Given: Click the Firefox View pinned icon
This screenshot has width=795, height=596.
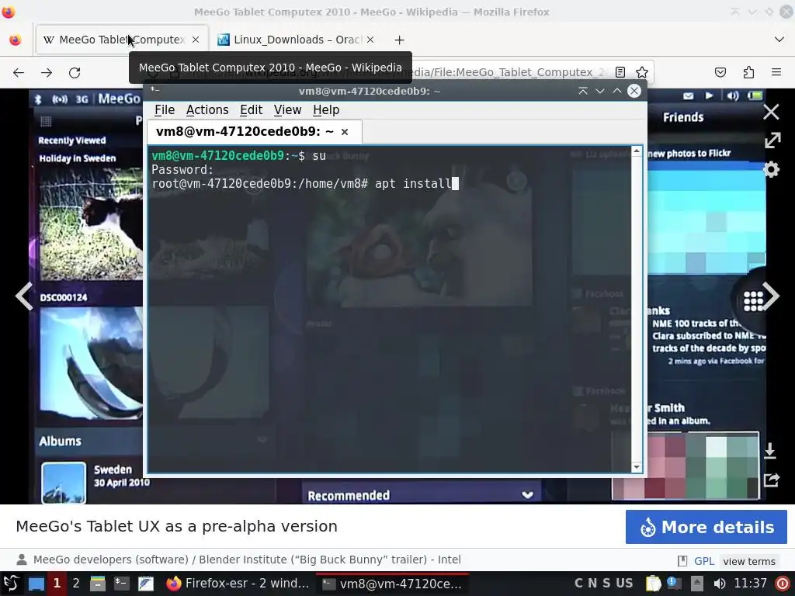Looking at the screenshot, I should tap(16, 40).
